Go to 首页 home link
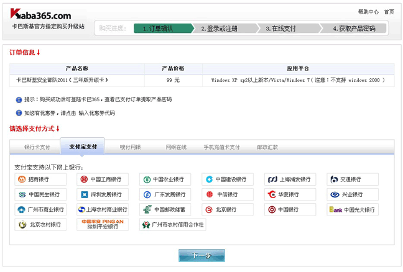The height and width of the screenshot is (272, 403). click(389, 12)
